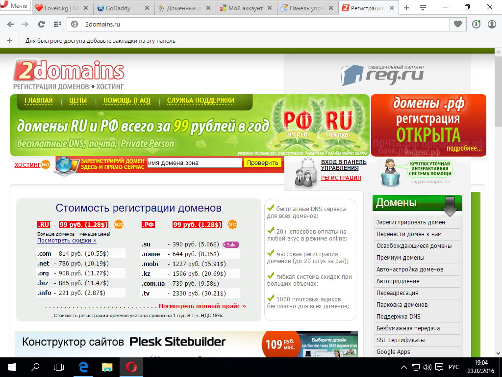502x377 pixels.
Task: Open Парковка доменов in sidebar
Action: 402,305
